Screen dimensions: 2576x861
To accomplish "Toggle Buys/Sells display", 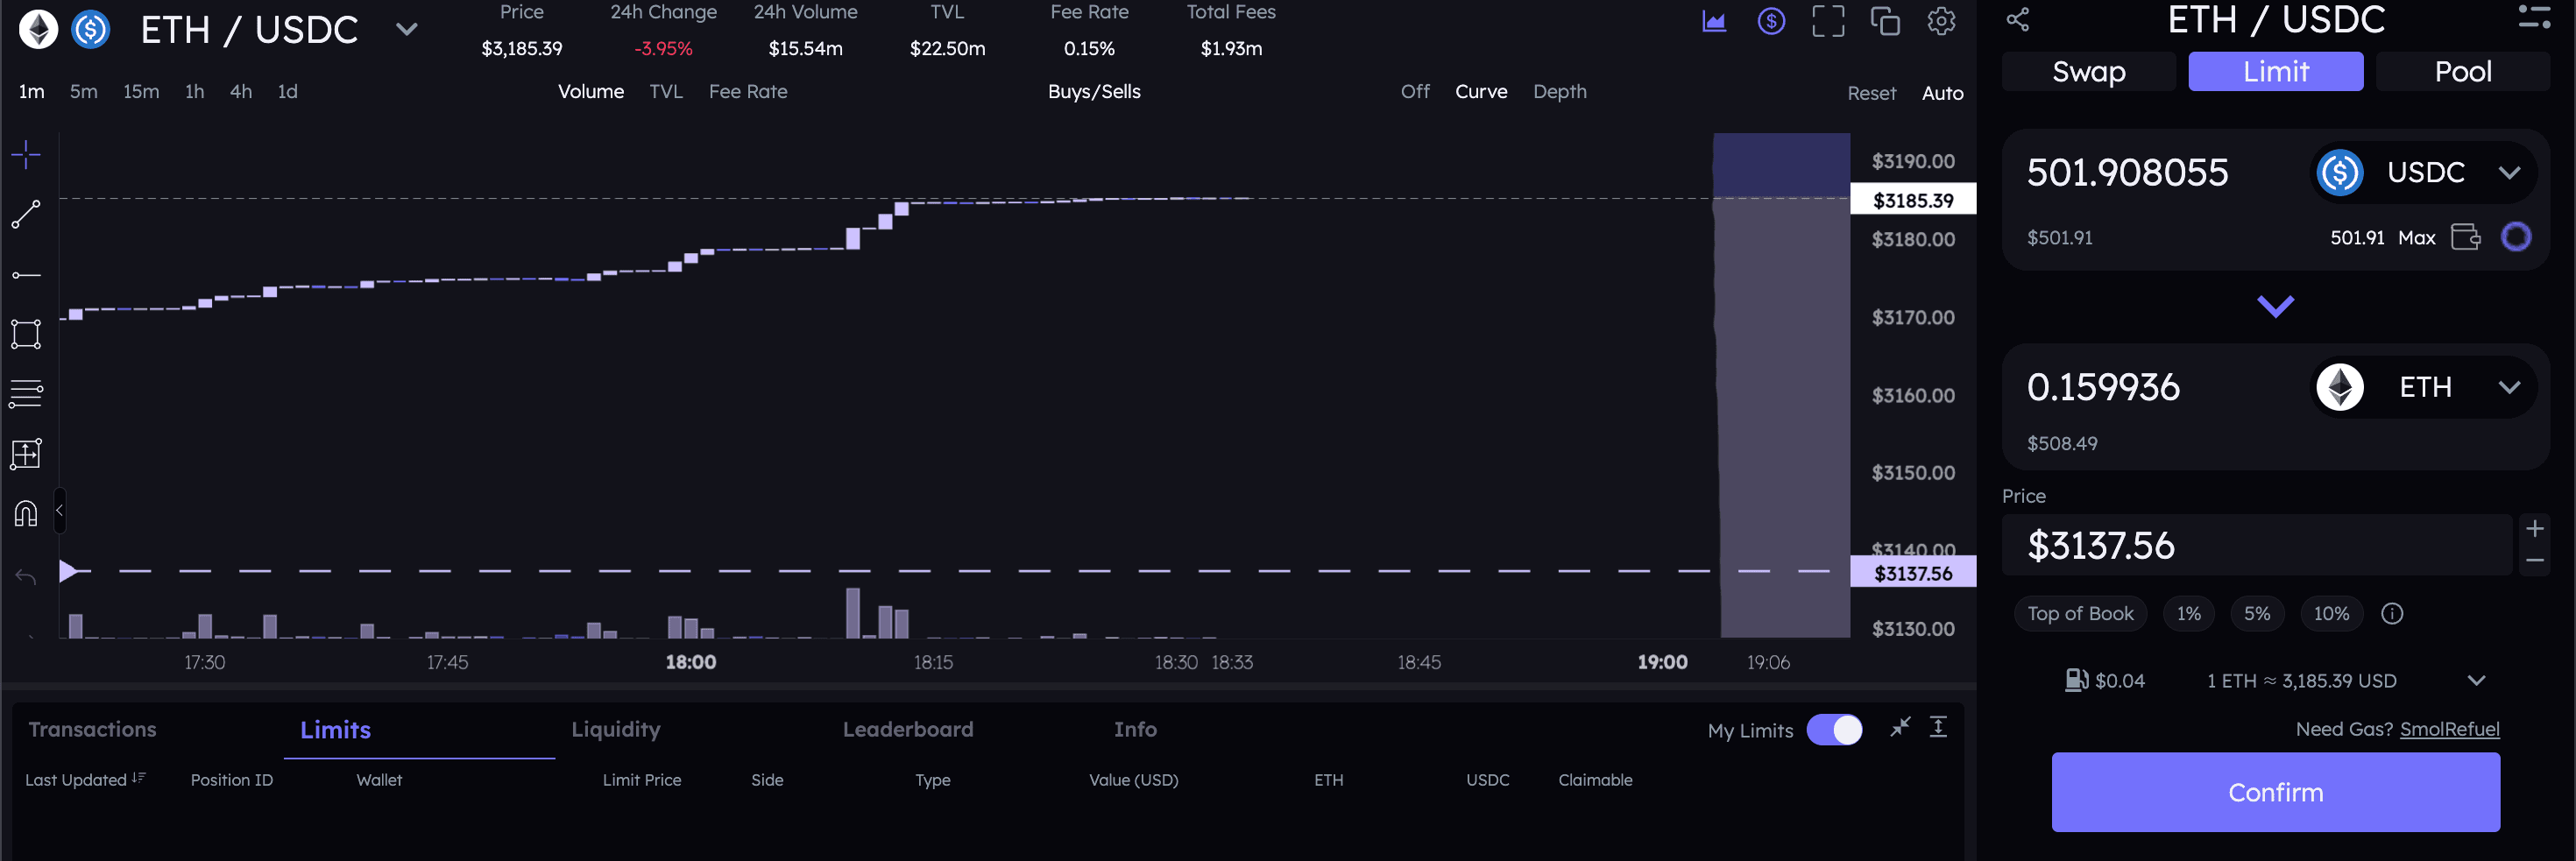I will (1094, 91).
